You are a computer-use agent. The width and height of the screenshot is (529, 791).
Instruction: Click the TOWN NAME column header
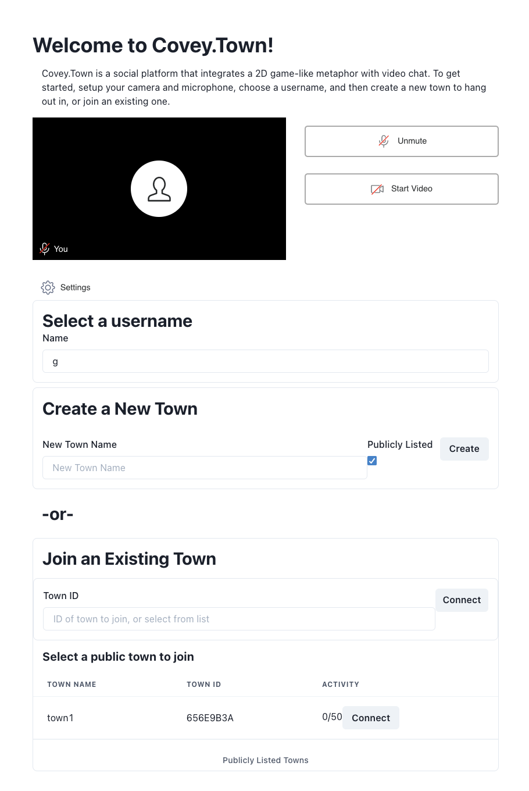72,684
